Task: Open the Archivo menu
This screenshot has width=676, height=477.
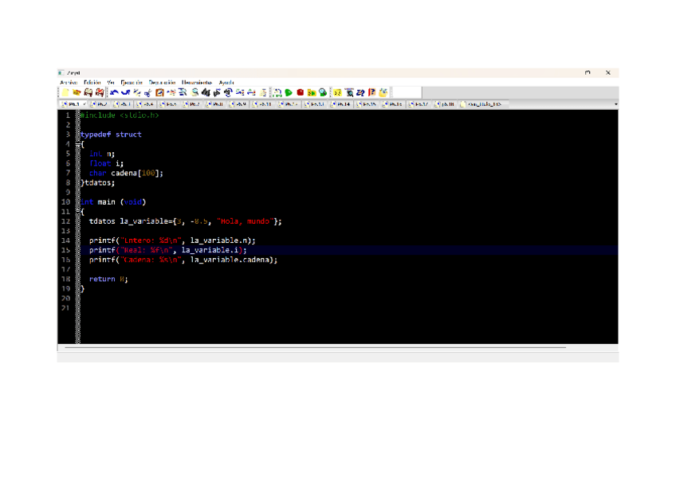Action: [69, 82]
